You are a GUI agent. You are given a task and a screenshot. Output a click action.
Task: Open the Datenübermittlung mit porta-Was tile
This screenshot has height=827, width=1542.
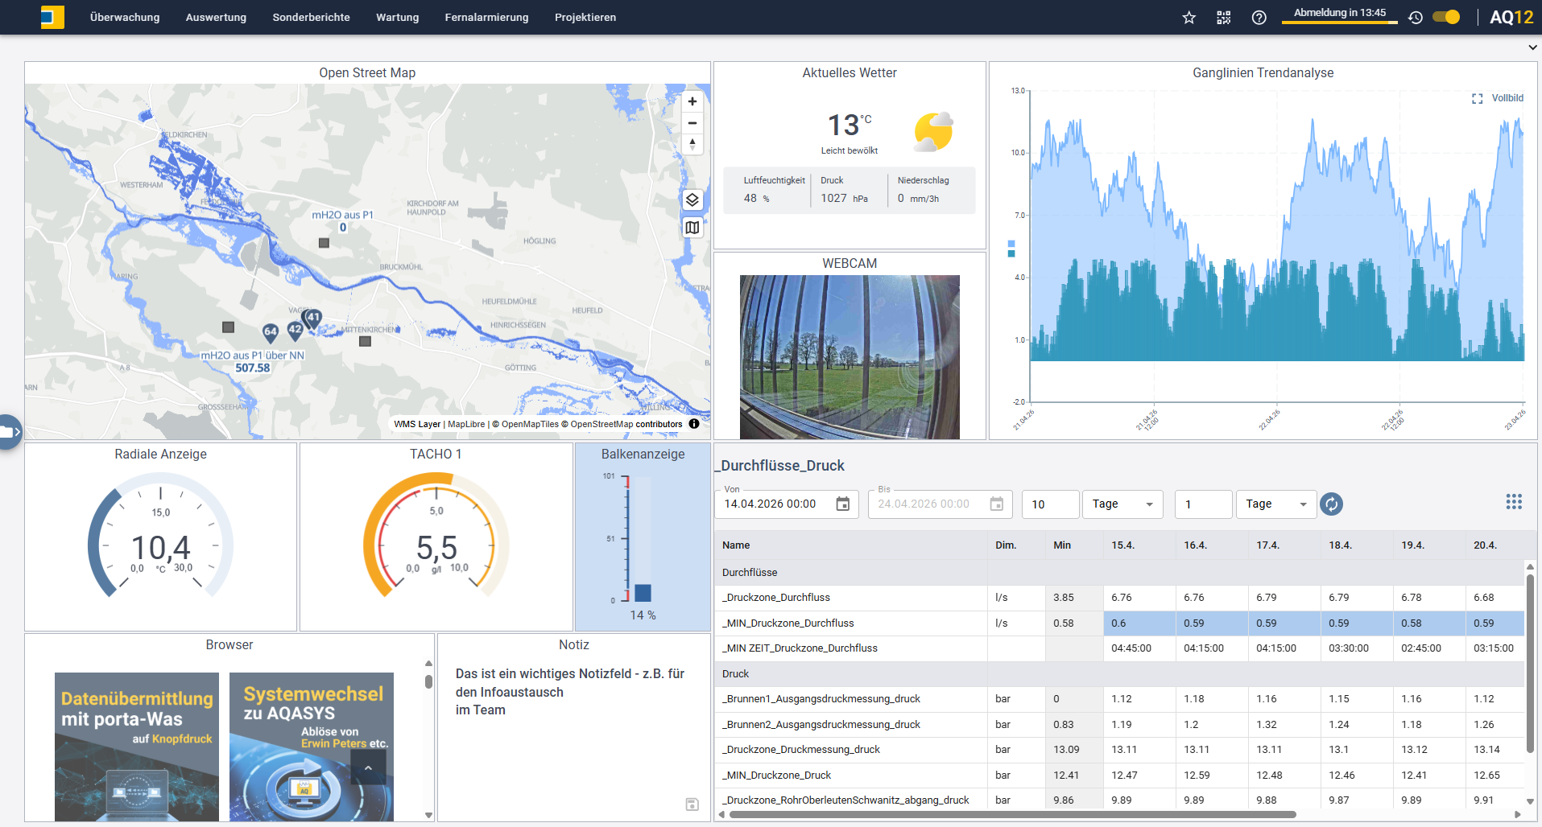137,747
